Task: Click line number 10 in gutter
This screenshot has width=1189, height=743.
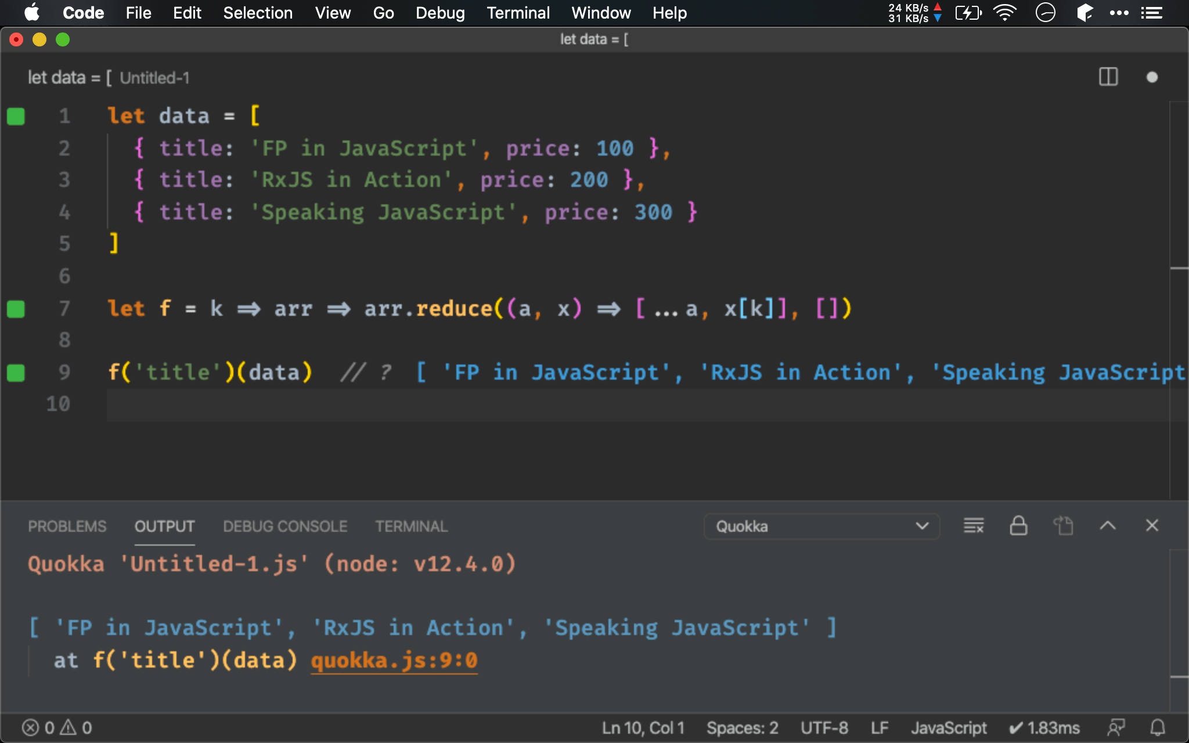Action: tap(58, 404)
